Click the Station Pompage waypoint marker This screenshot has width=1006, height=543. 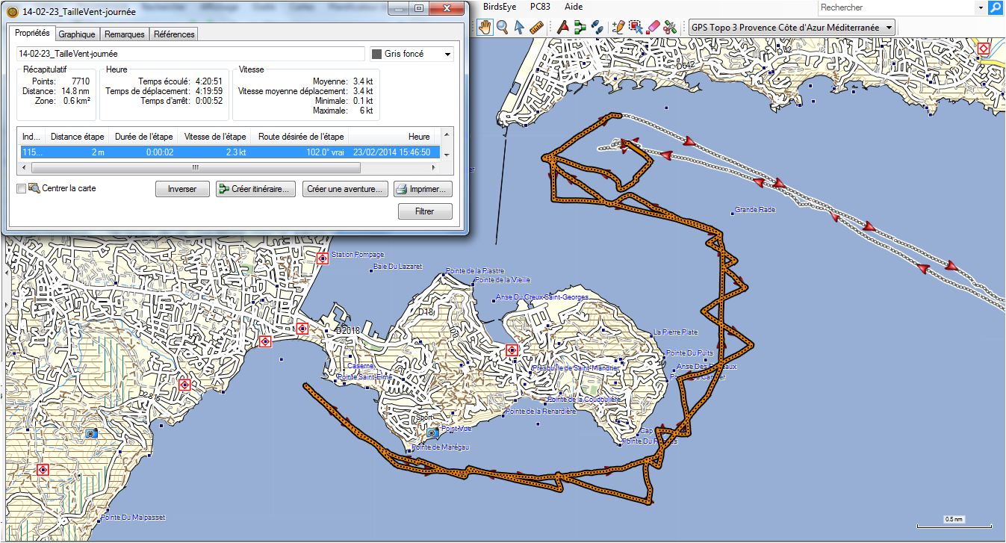tap(323, 258)
